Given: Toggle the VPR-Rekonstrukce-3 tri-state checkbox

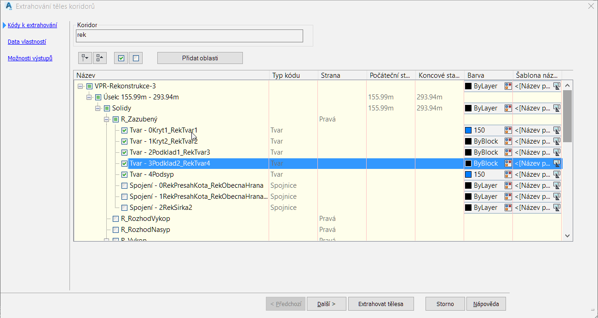Looking at the screenshot, I should (89, 86).
